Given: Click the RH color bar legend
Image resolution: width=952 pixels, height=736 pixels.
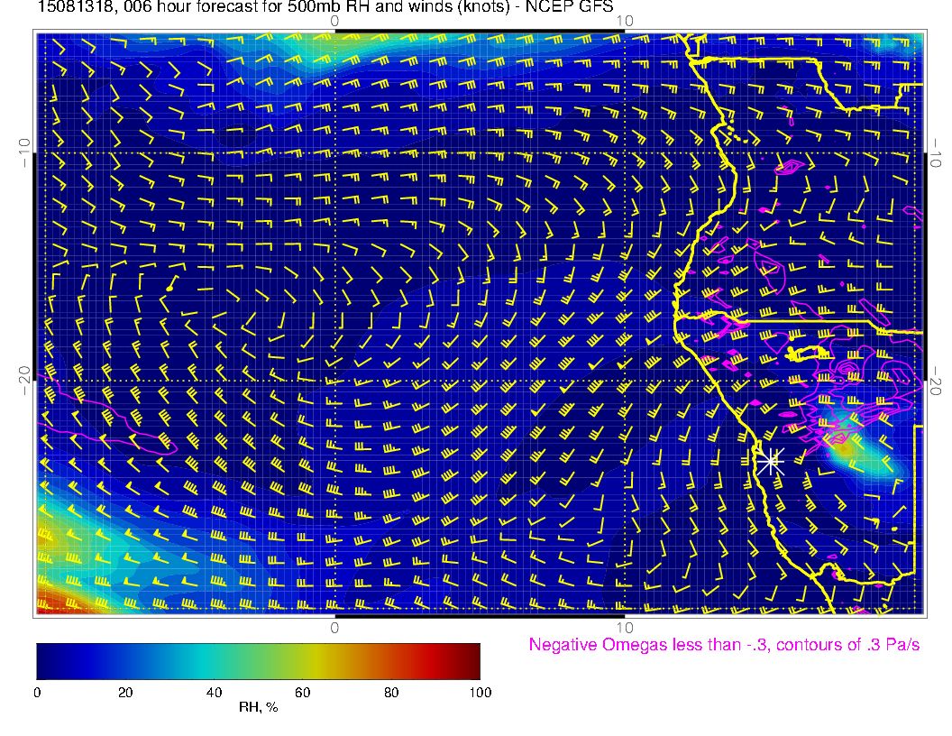Looking at the screenshot, I should [x=258, y=661].
